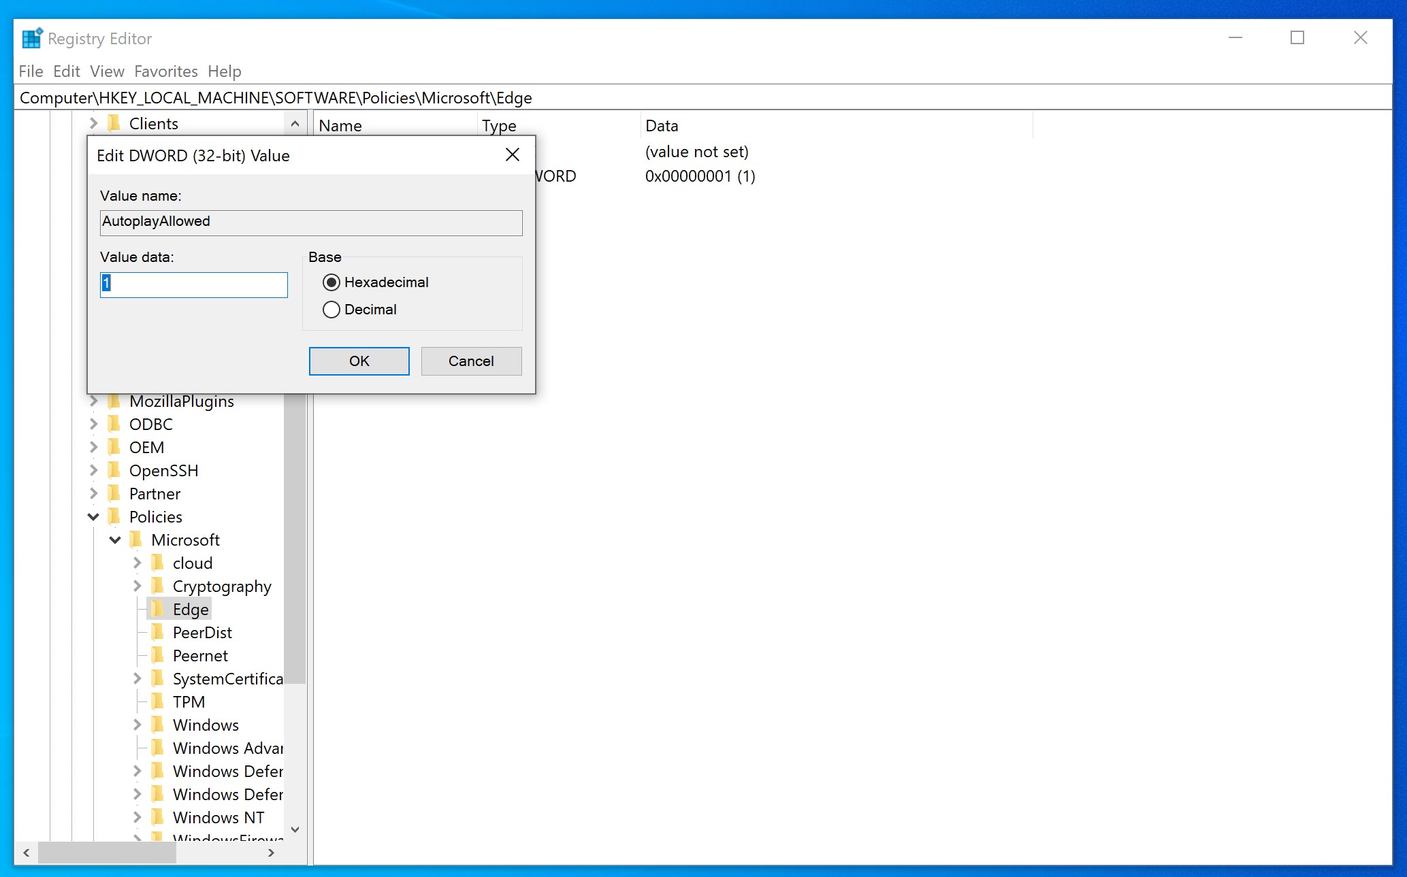Click the SystemCertificates folder icon
Viewport: 1407px width, 877px height.
pos(158,678)
